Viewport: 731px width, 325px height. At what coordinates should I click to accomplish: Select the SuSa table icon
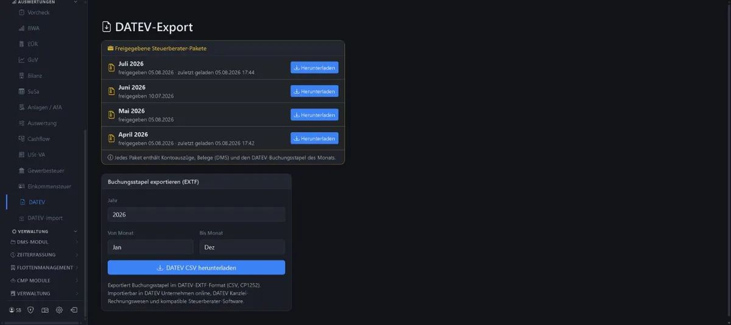22,91
